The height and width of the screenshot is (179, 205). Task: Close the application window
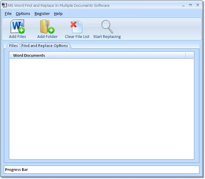point(198,5)
